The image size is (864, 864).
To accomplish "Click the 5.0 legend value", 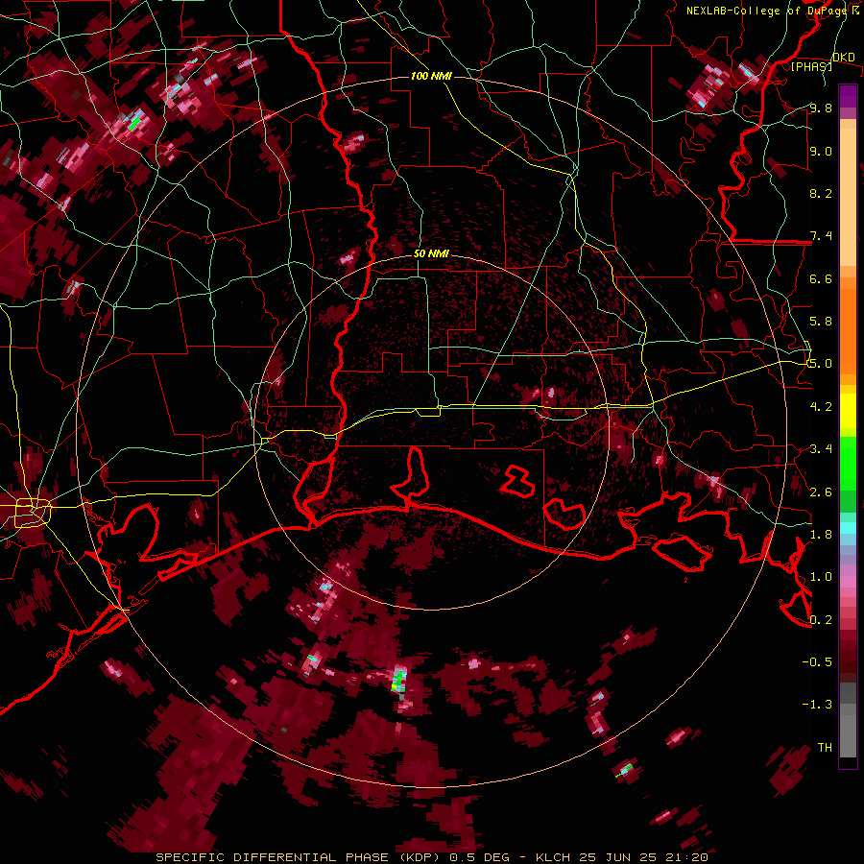I will pos(821,364).
